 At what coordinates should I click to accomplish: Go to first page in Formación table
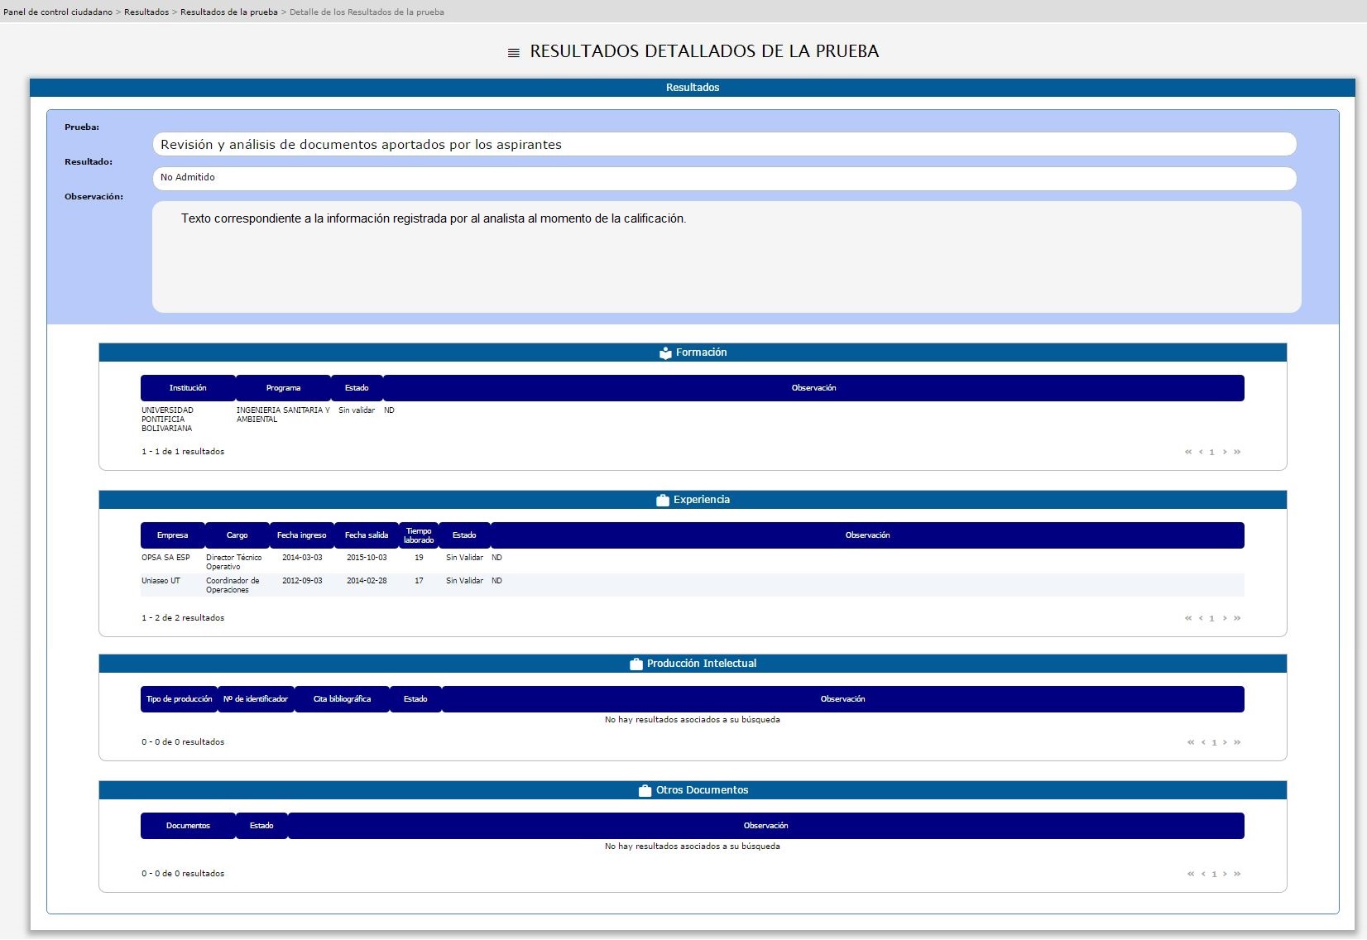(x=1188, y=453)
